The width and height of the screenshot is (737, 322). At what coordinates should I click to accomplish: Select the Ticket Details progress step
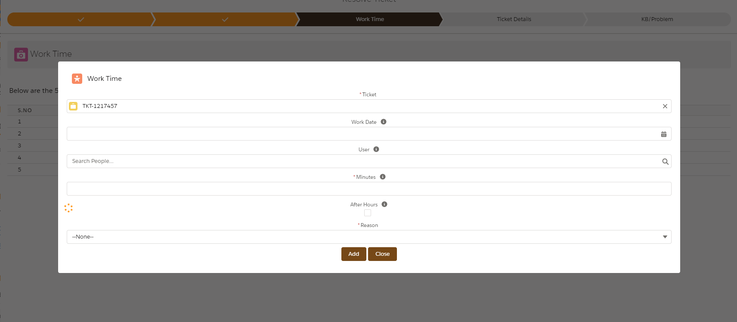[514, 19]
